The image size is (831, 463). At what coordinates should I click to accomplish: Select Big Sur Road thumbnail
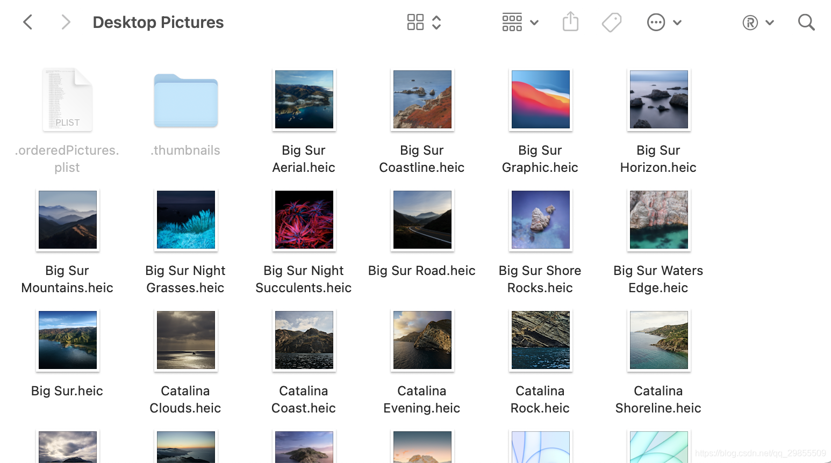coord(422,220)
